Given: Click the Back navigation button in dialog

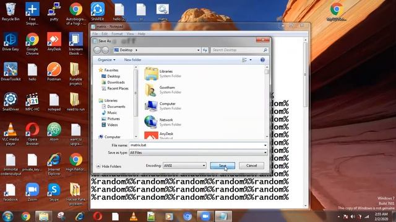Looking at the screenshot, I should pyautogui.click(x=97, y=50).
